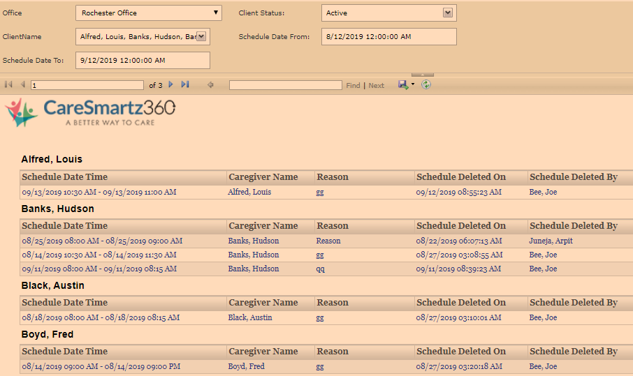
Task: Expand the Client Status dropdown arrow
Action: [x=448, y=13]
